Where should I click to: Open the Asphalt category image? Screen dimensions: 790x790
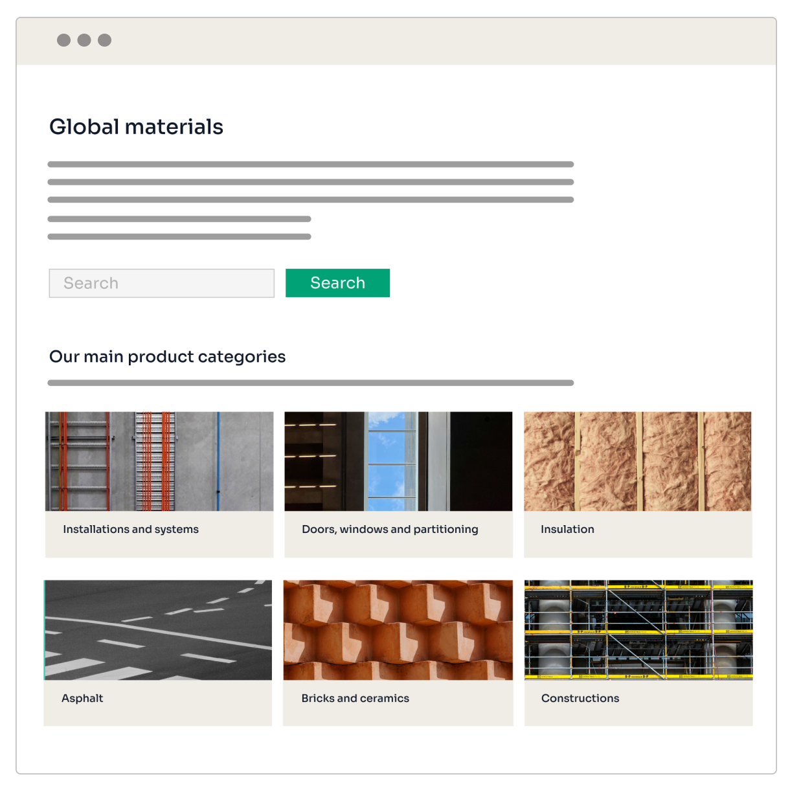[x=158, y=630]
